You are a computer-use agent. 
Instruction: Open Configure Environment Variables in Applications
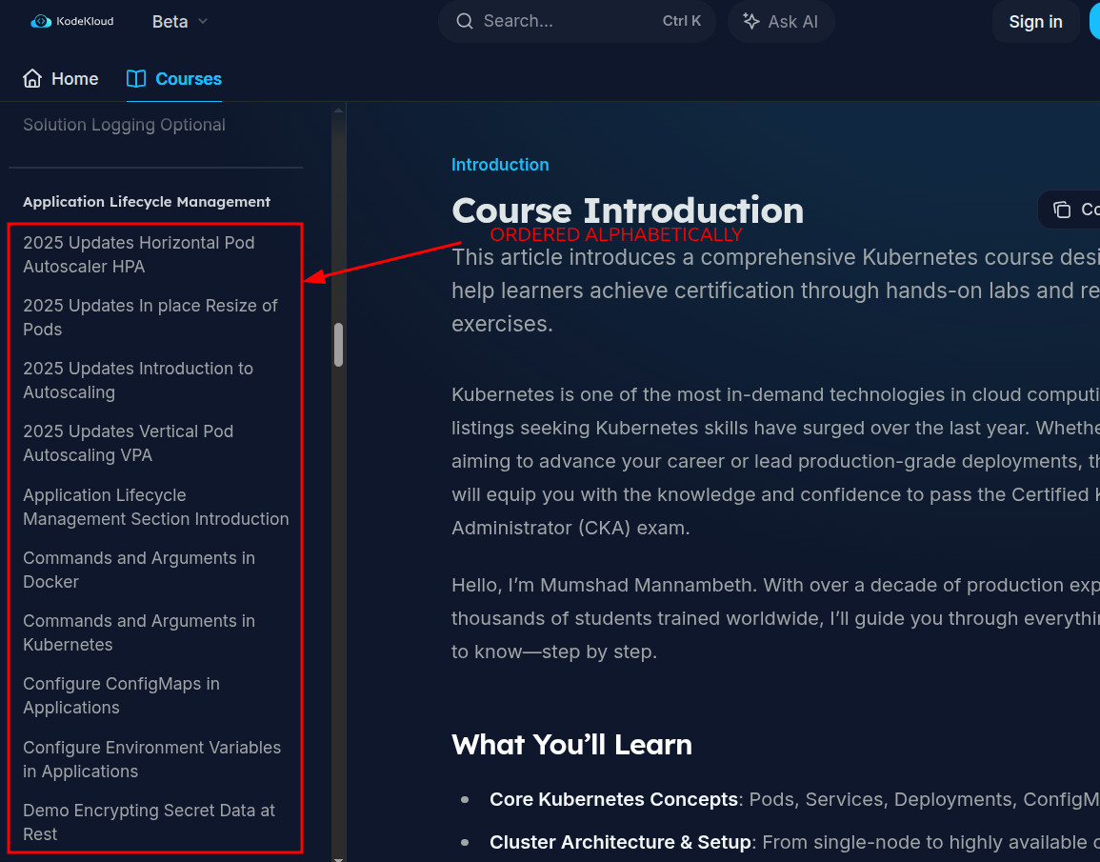tap(152, 759)
